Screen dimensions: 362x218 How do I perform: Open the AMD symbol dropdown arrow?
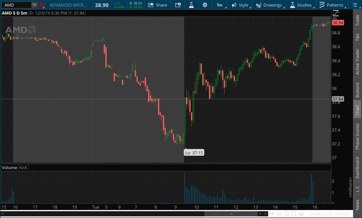coord(34,5)
